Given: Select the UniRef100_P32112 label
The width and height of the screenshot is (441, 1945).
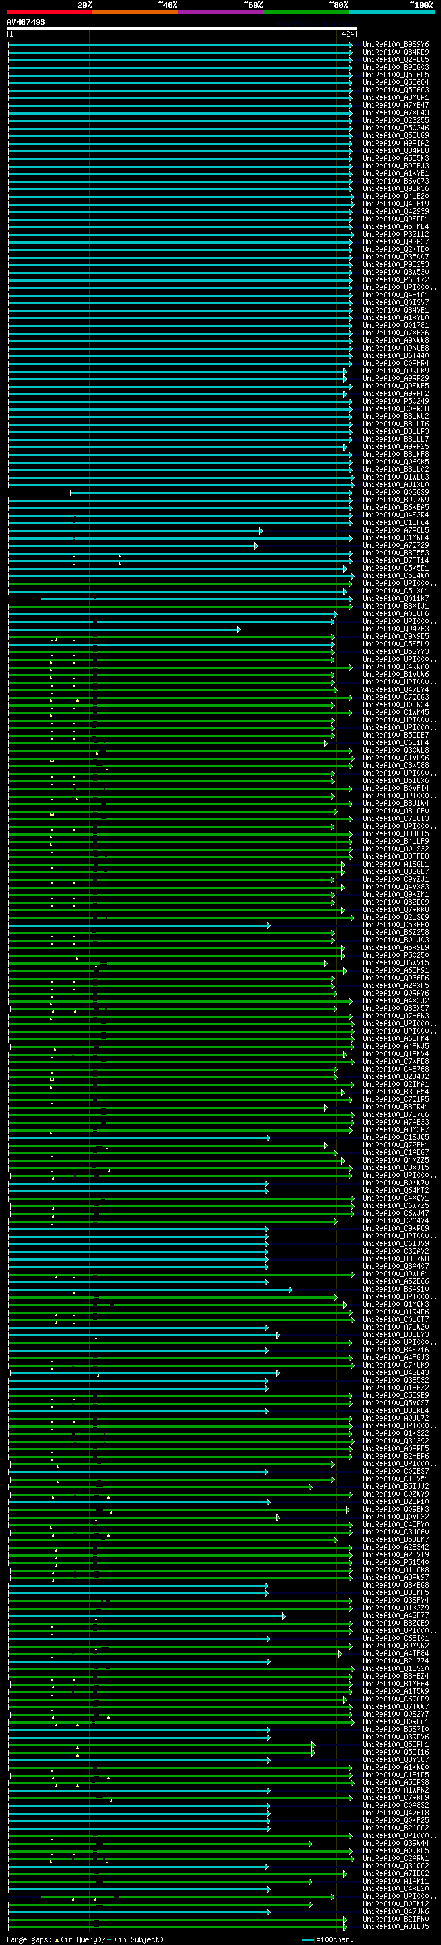Looking at the screenshot, I should coord(395,234).
